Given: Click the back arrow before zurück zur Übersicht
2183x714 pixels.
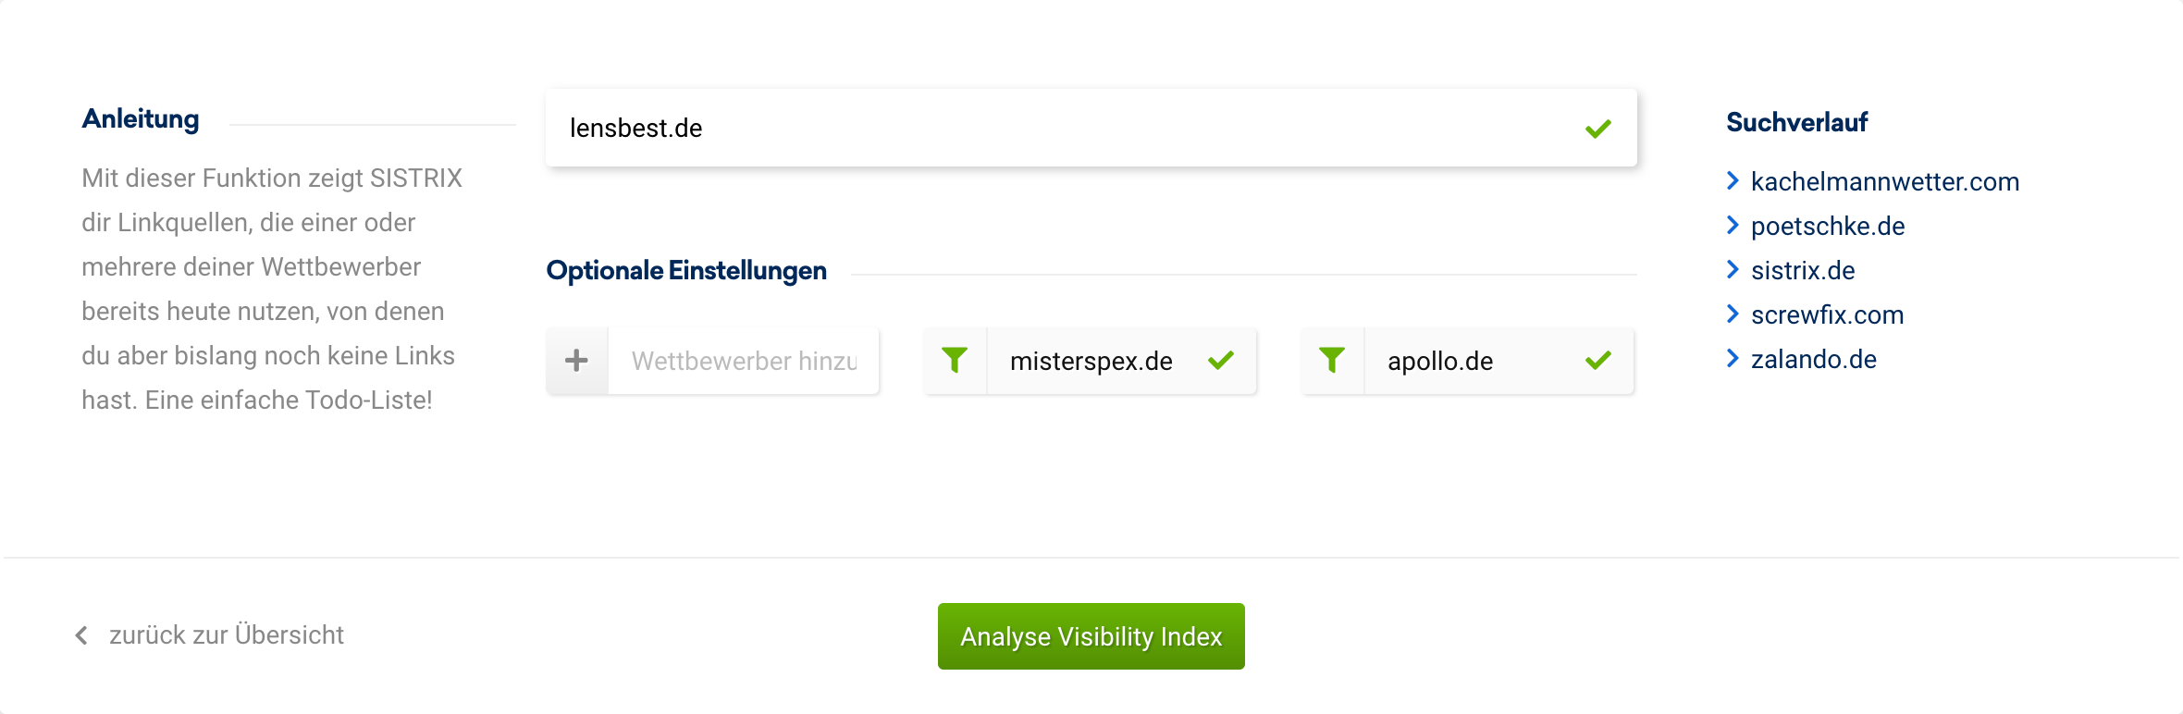Looking at the screenshot, I should tap(81, 635).
